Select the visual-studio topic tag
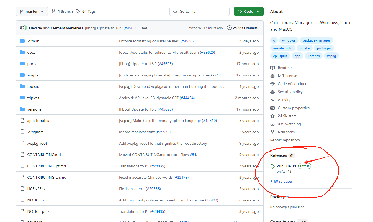The width and height of the screenshot is (373, 222). (x=283, y=48)
